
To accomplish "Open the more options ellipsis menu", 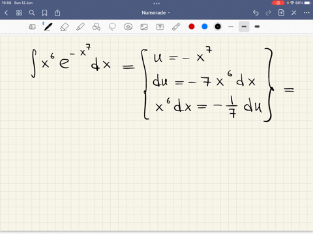I will click(306, 13).
